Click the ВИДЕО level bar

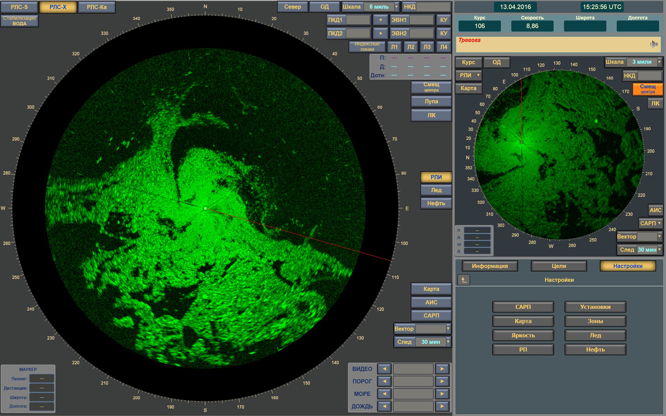pyautogui.click(x=413, y=369)
